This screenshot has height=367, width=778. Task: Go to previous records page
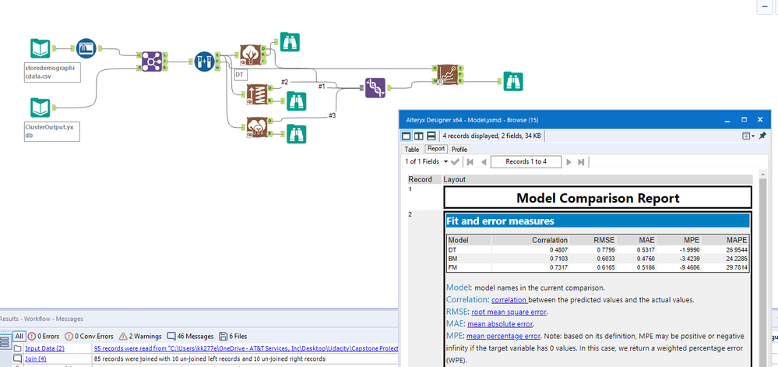pos(484,161)
